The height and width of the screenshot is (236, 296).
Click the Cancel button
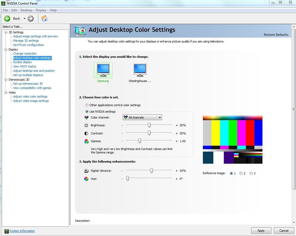point(284,231)
